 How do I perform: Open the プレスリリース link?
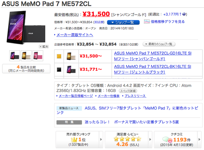tap(135, 96)
